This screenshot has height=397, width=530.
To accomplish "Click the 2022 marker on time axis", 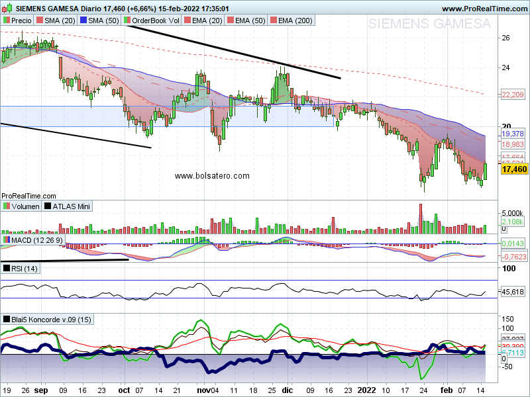I will coord(367,390).
